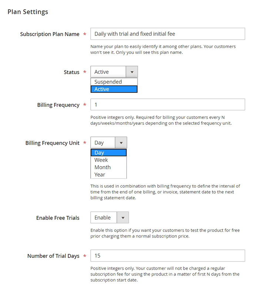Expand the Billing Frequency Unit dropdown arrow
Screen dimensions: 253x290
(121, 143)
